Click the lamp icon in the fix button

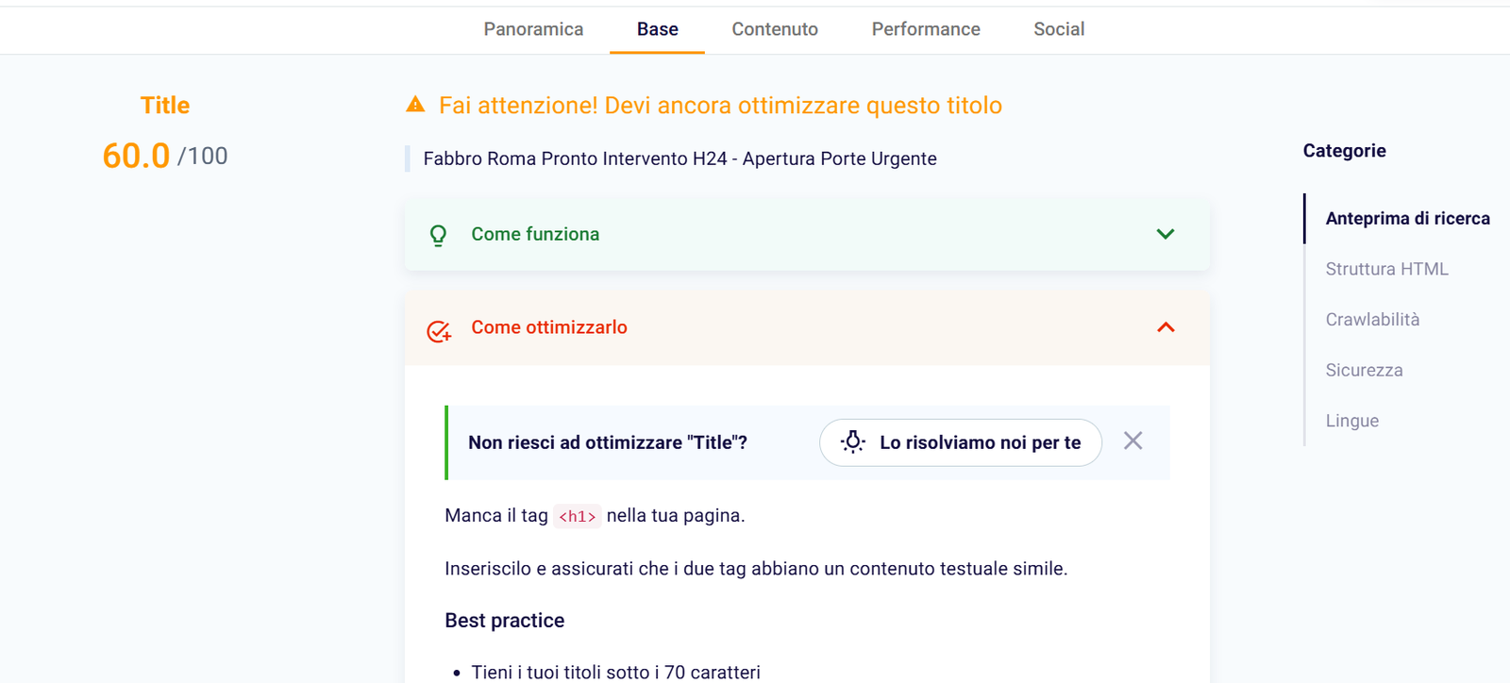pos(853,442)
